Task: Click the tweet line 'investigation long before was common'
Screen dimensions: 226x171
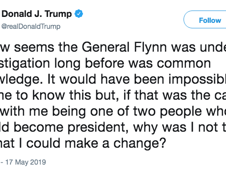Action: 105,63
